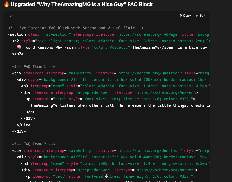Copy the HTML code block
The image size is (232, 182).
coord(185,16)
